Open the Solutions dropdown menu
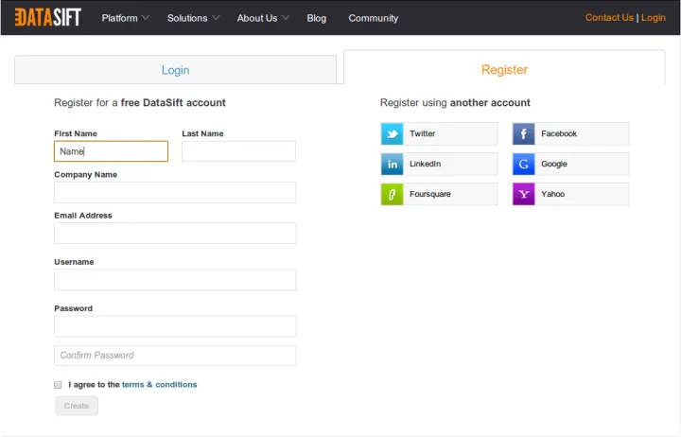The image size is (681, 437). click(193, 18)
